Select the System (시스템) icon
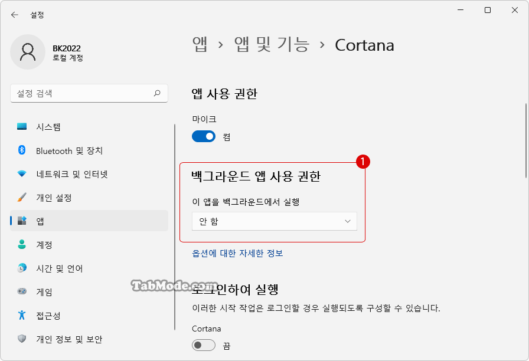The image size is (529, 361). point(22,127)
